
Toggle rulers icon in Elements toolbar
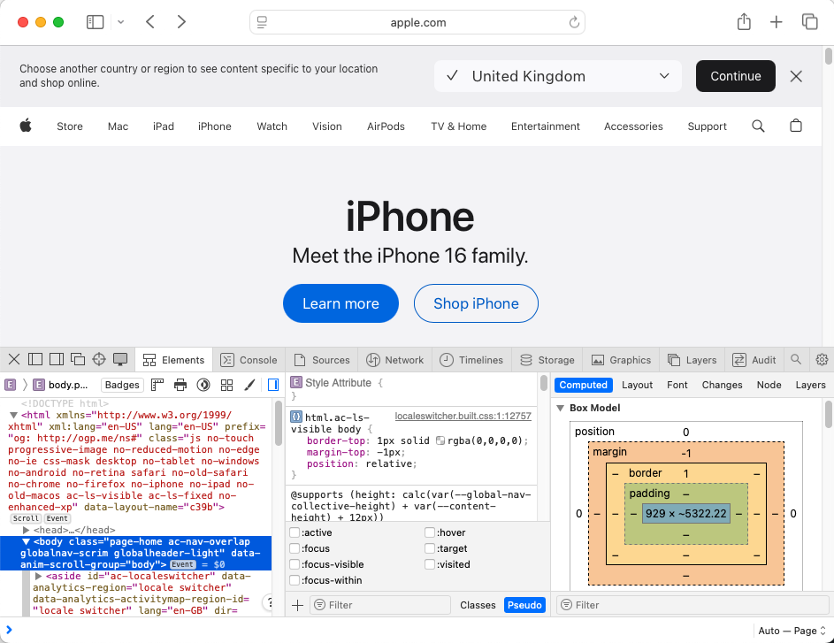coord(157,385)
